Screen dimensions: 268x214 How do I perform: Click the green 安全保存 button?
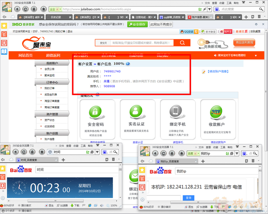tap(138, 24)
